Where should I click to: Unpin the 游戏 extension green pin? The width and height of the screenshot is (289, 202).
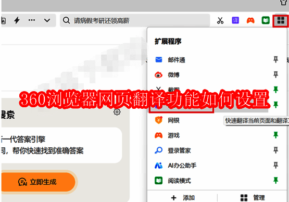coord(275,135)
